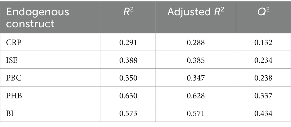Viewport: 291px width, 127px height.
Task: Select the Q² column header
Action: pos(263,12)
